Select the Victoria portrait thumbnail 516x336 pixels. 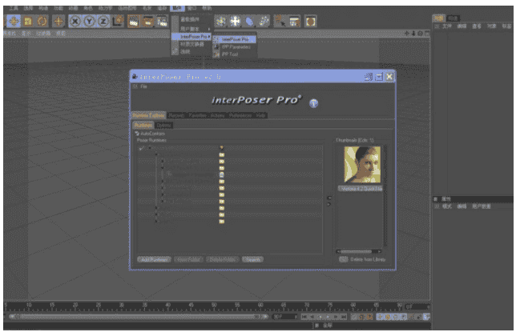362,165
